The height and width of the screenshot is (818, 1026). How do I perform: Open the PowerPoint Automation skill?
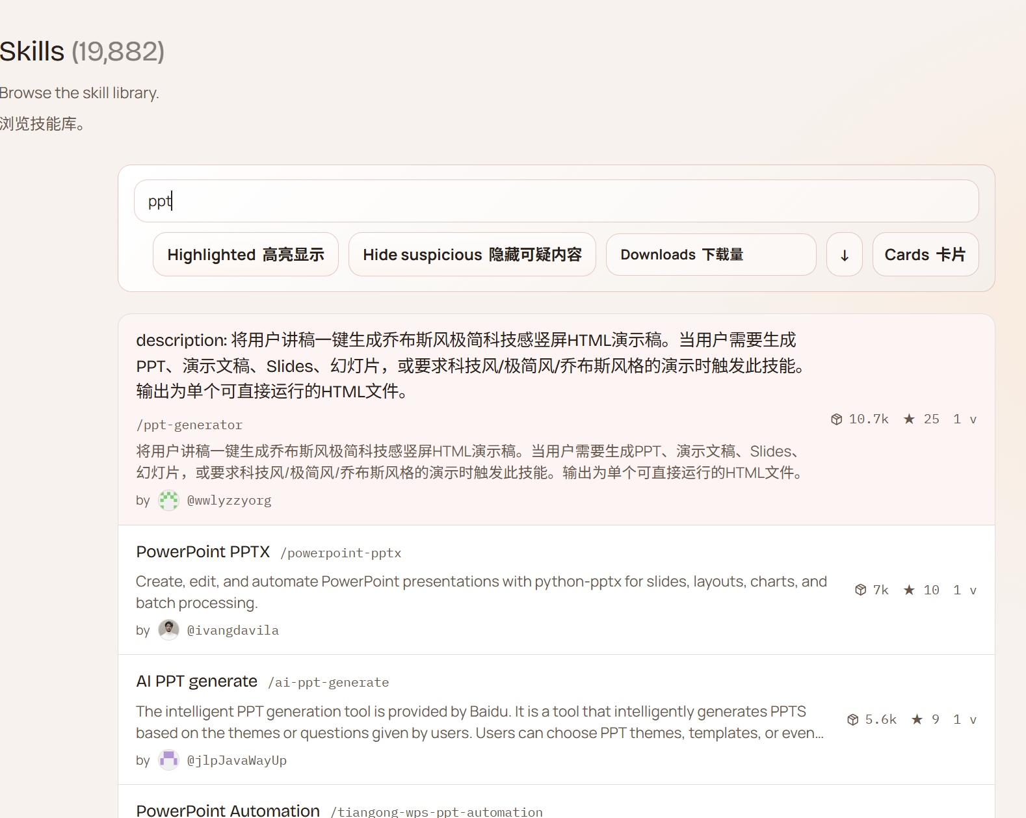(228, 810)
